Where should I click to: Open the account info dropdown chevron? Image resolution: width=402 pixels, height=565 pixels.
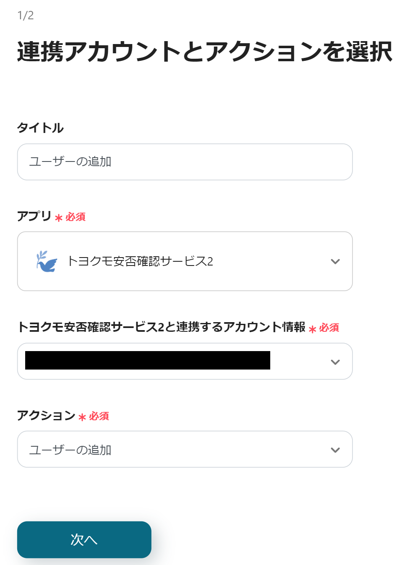tap(335, 362)
